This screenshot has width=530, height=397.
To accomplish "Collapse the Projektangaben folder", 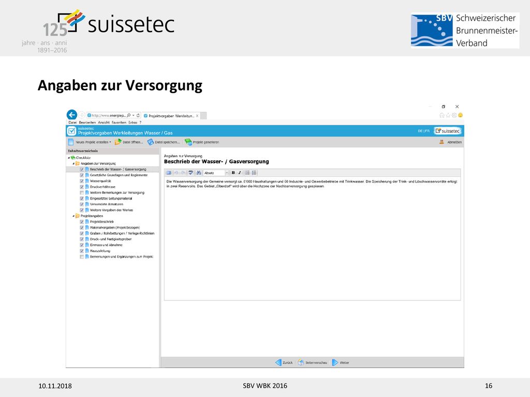I will (73, 216).
